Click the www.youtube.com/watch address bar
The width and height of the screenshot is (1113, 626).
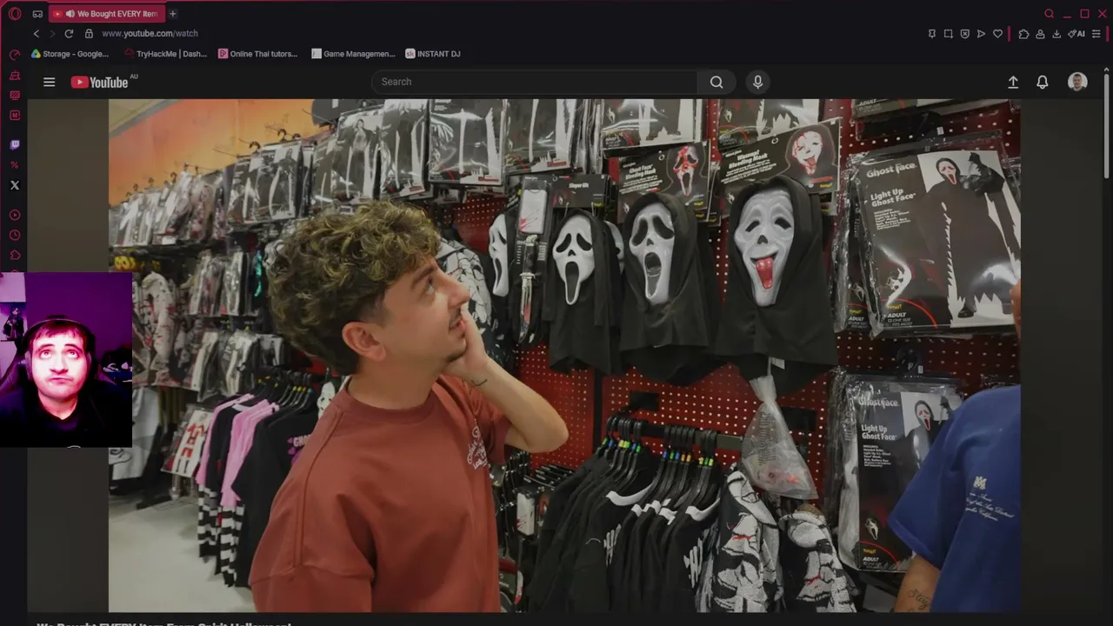tap(150, 34)
